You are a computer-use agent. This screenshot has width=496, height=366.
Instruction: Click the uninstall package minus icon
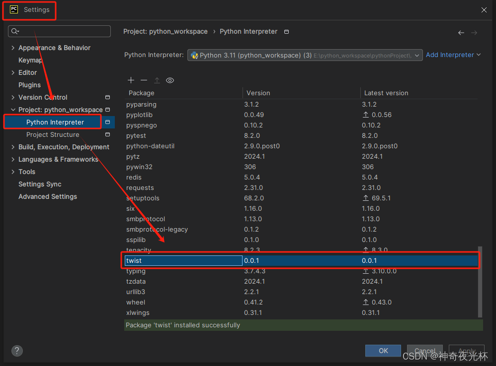[x=144, y=80]
